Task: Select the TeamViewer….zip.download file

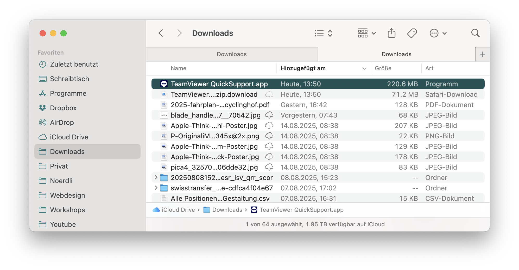Action: point(318,94)
